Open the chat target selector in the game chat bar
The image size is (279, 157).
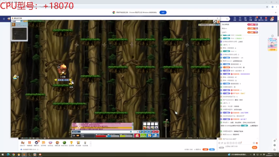76,132
